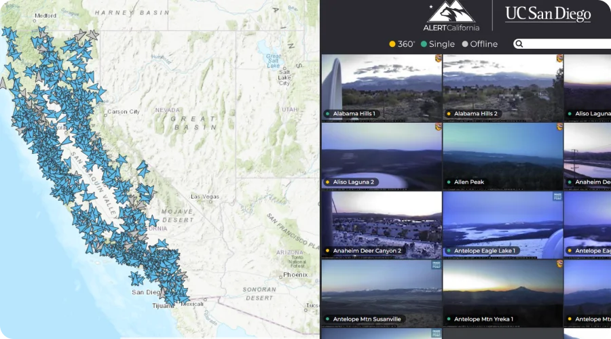Focus the camera search field

562,43
